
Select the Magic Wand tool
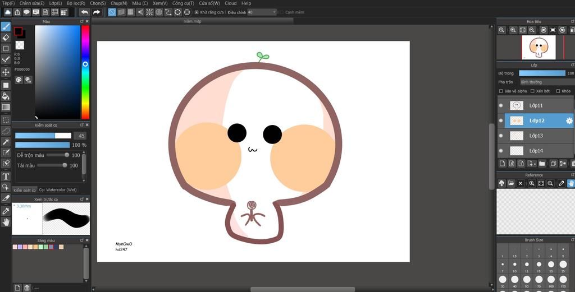pos(6,142)
